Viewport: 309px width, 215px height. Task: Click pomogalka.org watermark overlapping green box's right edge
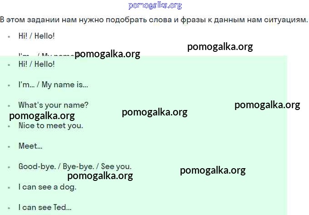[267, 105]
